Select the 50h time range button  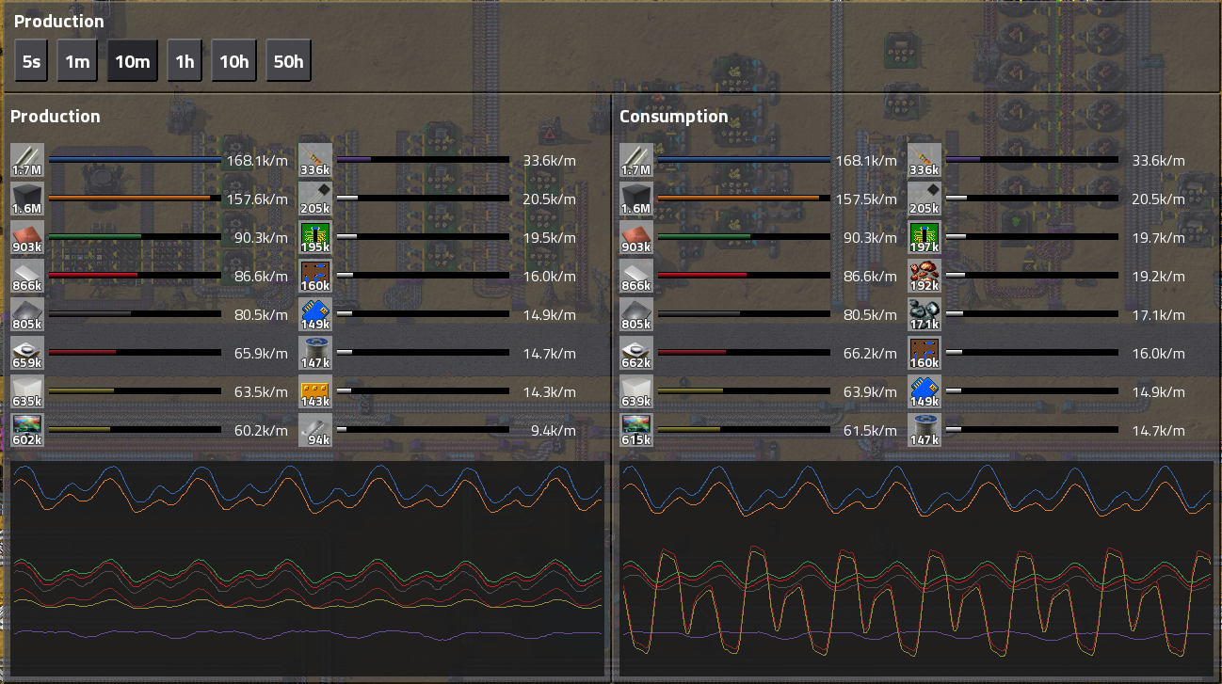point(288,61)
